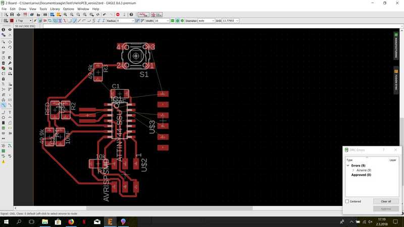Open the Fusion Sync side panel tab
Screen dimensions: 404x227
[x=396, y=81]
